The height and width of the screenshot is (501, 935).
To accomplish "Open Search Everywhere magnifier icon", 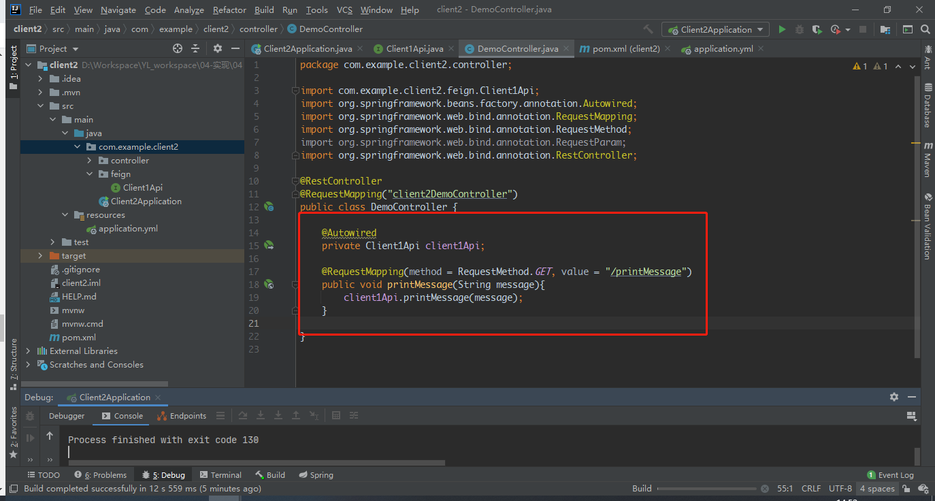I will click(925, 29).
